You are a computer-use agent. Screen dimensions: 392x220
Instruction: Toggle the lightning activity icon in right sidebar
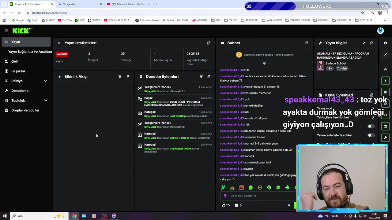coord(385,81)
